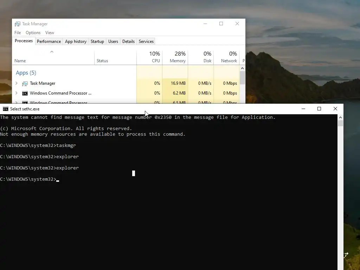Click the console window scrollbar thumb
The image size is (360, 270).
(x=340, y=123)
